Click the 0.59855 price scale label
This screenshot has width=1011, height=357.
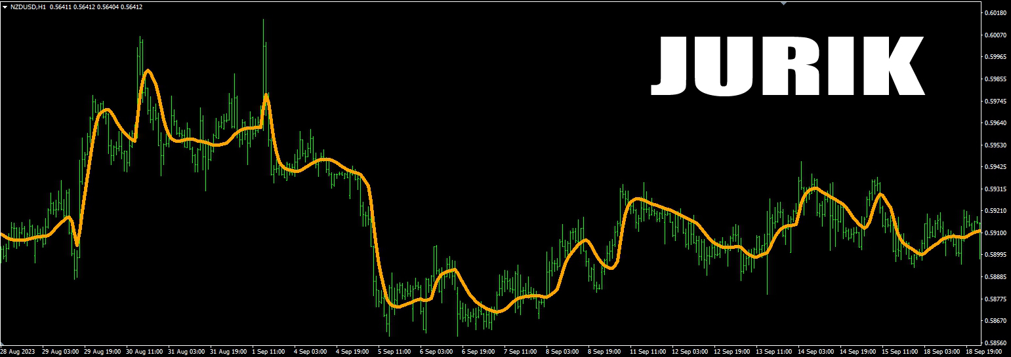(995, 79)
